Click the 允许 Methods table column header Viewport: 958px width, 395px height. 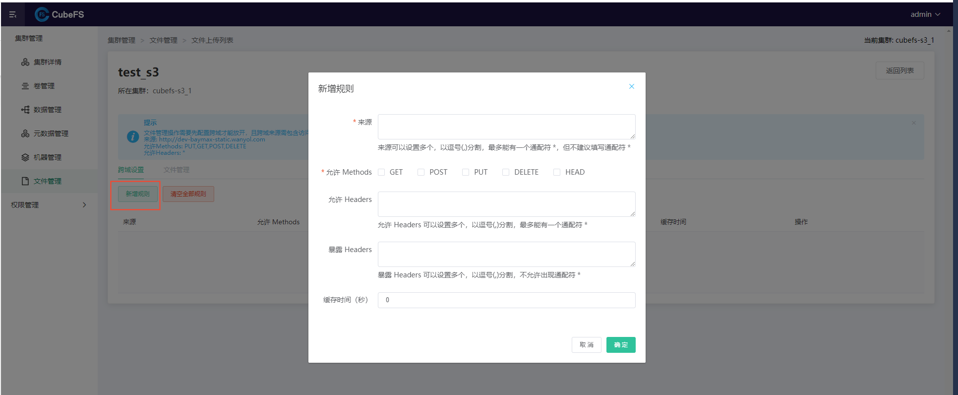point(278,222)
